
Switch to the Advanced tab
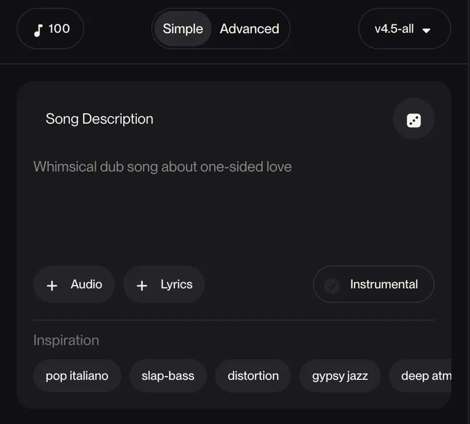point(249,29)
